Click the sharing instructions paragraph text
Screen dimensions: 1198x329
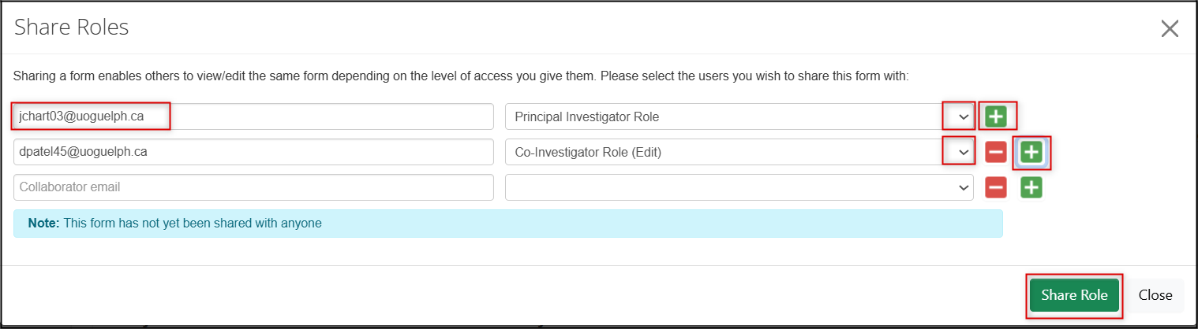[x=461, y=76]
